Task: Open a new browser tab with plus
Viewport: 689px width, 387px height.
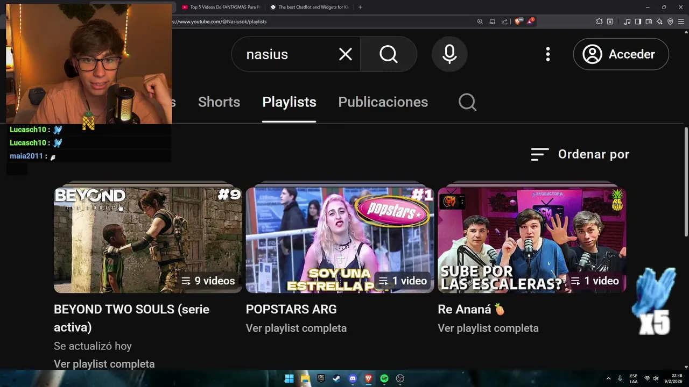Action: 360,7
